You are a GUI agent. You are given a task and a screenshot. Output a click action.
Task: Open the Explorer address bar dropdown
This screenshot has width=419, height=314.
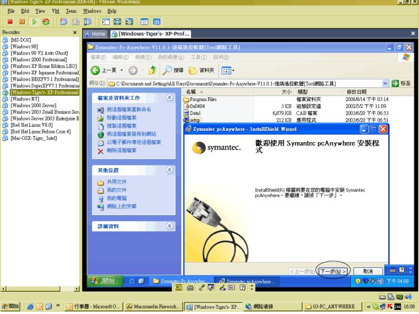point(385,84)
